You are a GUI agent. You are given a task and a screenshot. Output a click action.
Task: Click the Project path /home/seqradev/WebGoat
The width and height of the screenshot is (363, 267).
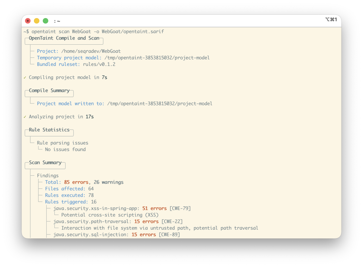click(91, 51)
